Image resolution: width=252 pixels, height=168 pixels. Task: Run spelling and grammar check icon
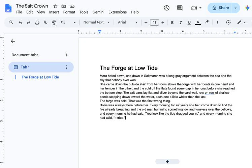45,23
